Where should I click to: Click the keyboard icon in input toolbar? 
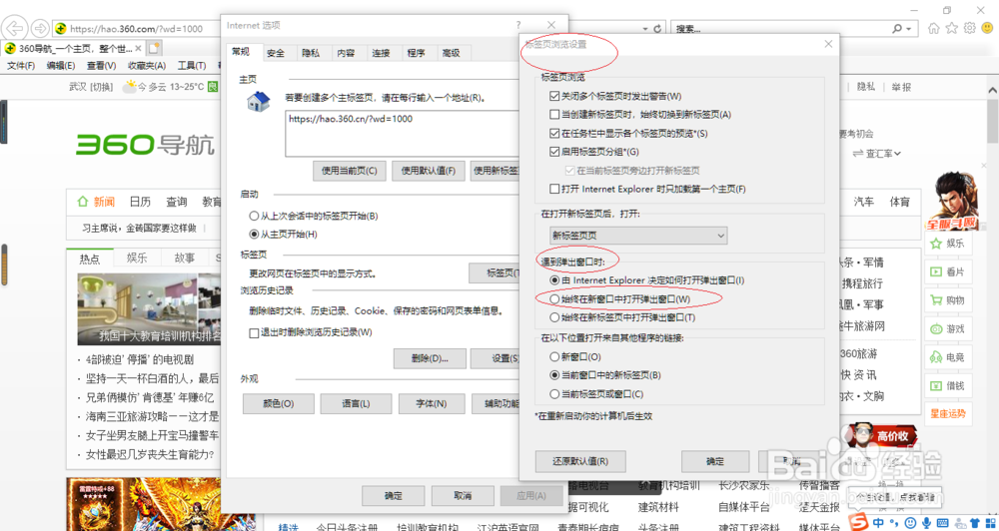click(x=941, y=523)
